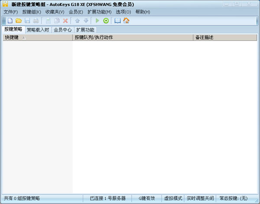Open the 会员(E) menu
Image resolution: width=260 pixels, height=204 pixels.
click(x=76, y=12)
